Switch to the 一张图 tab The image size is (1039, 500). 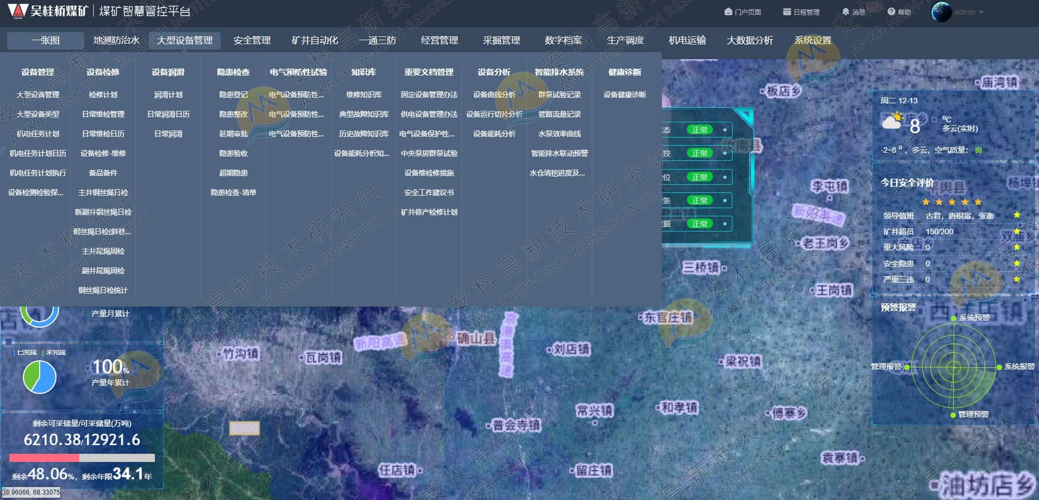(x=46, y=40)
